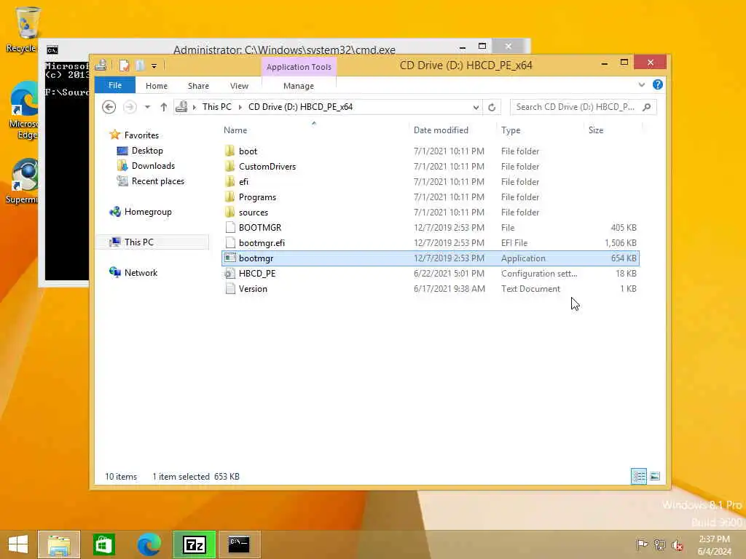Open the Store app from taskbar

(x=103, y=544)
